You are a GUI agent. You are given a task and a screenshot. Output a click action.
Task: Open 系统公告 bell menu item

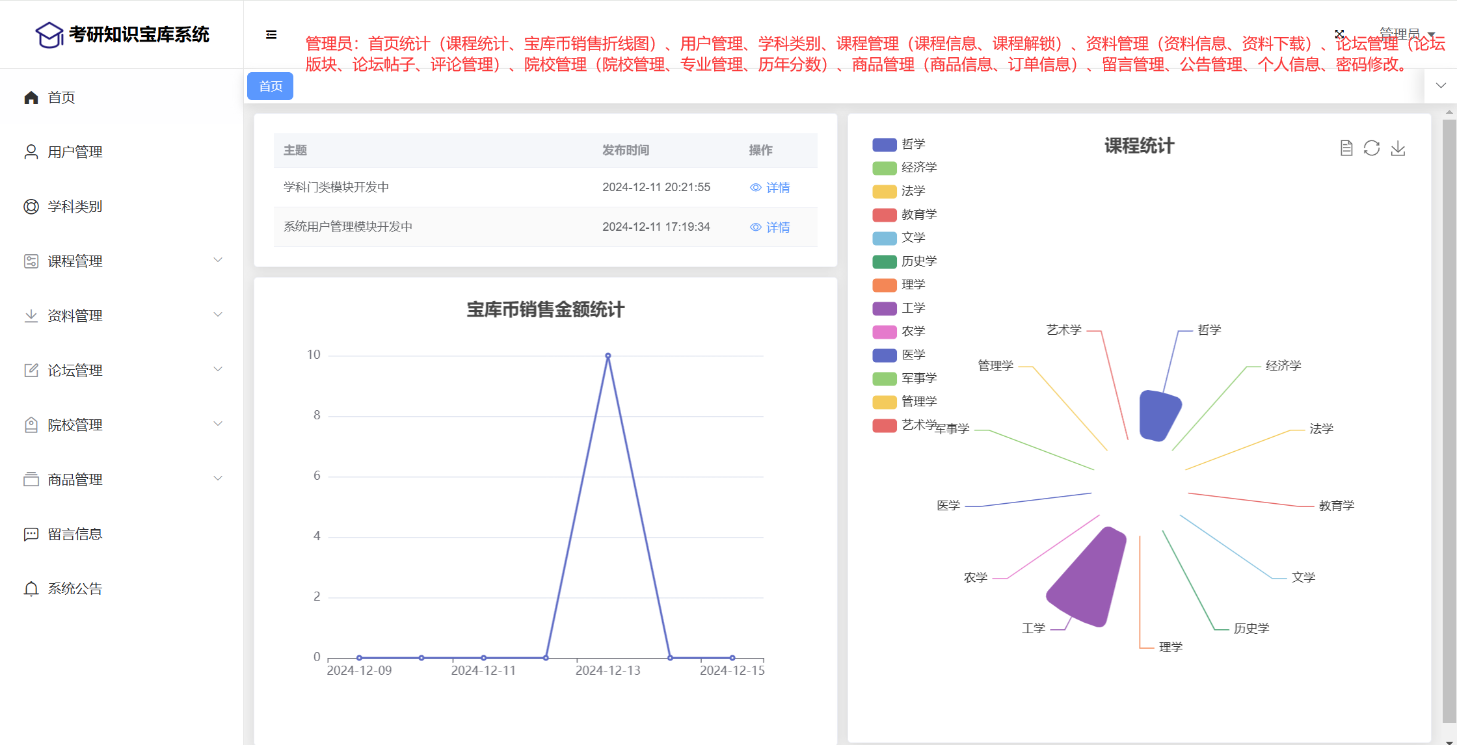tap(75, 589)
